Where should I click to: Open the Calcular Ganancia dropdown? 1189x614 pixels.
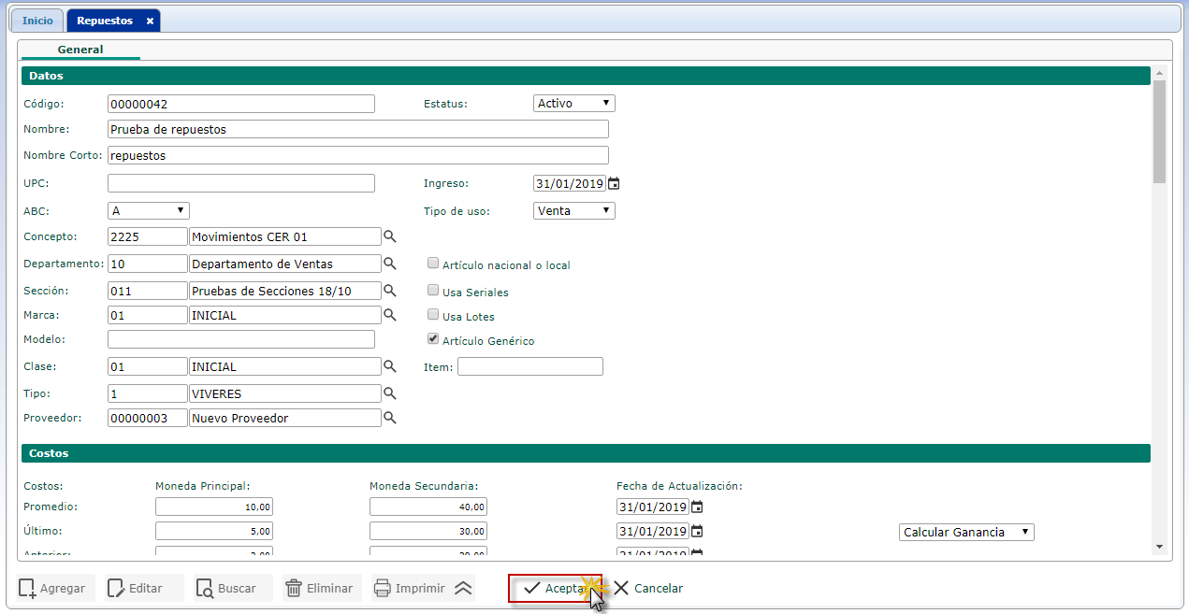pos(965,532)
